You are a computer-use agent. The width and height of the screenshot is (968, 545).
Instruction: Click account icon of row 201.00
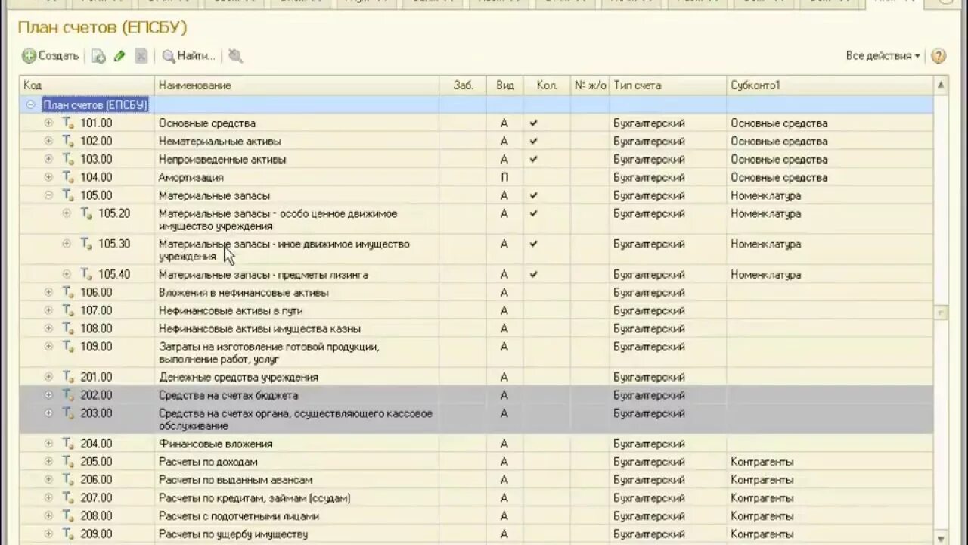[x=68, y=377]
